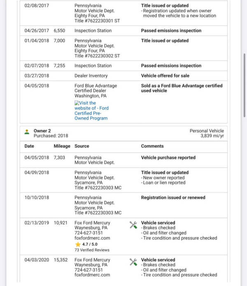Click broken image icon before 'Visit the'
Screen dimensions: 247x286
click(77, 103)
